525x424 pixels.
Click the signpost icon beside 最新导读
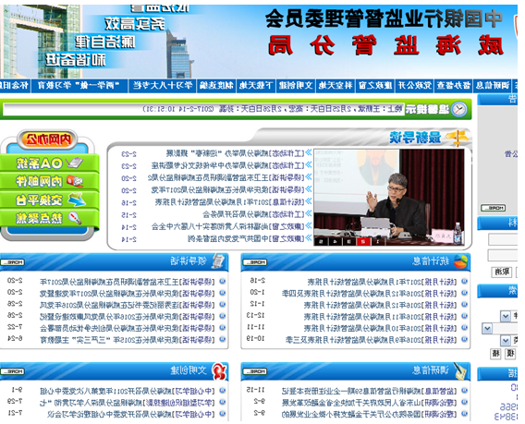pos(457,138)
